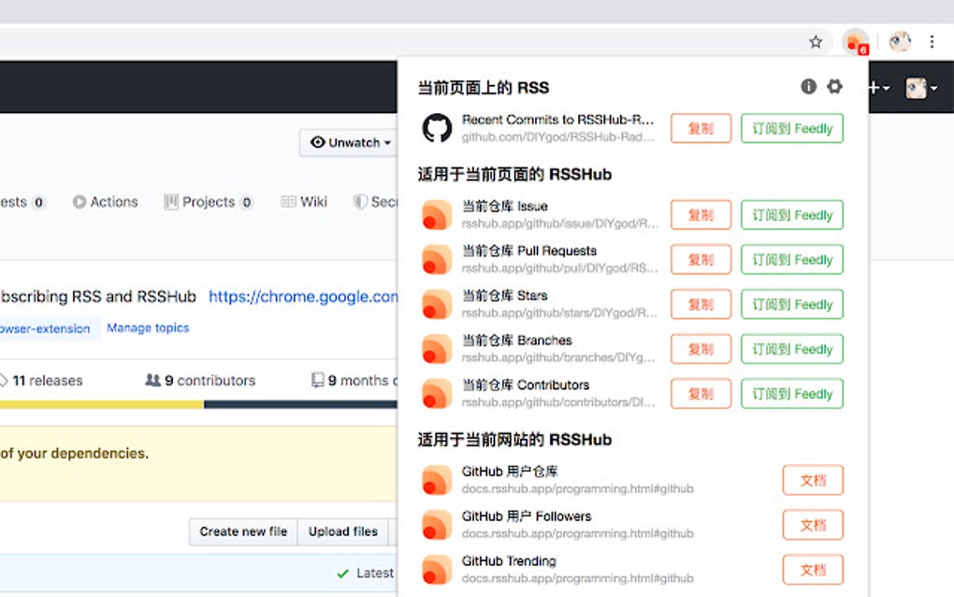
Task: Click the GitHub octocat icon beside Recent Commits
Action: pyautogui.click(x=436, y=128)
